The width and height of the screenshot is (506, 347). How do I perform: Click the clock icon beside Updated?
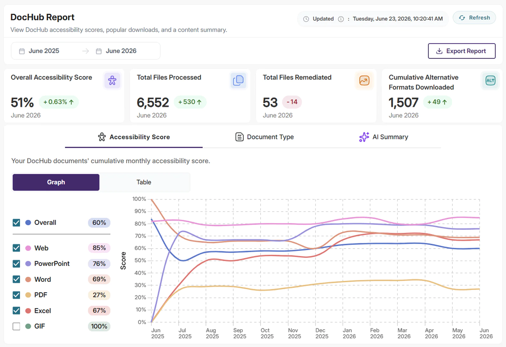point(306,19)
